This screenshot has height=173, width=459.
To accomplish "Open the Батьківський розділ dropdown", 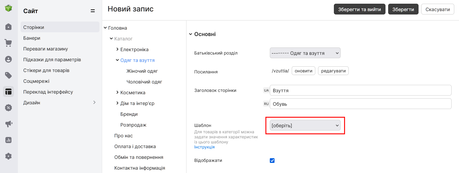I will (x=305, y=53).
